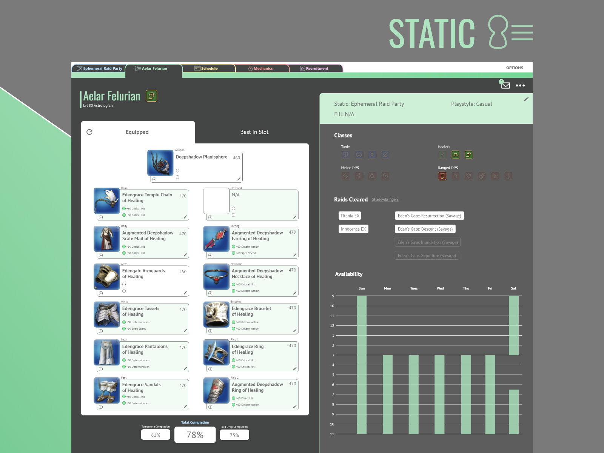Select the Monk melee class icon
The height and width of the screenshot is (453, 604).
tap(345, 176)
